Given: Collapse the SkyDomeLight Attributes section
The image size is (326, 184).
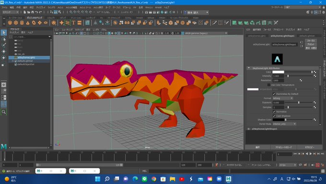Looking at the screenshot, I should coord(249,68).
